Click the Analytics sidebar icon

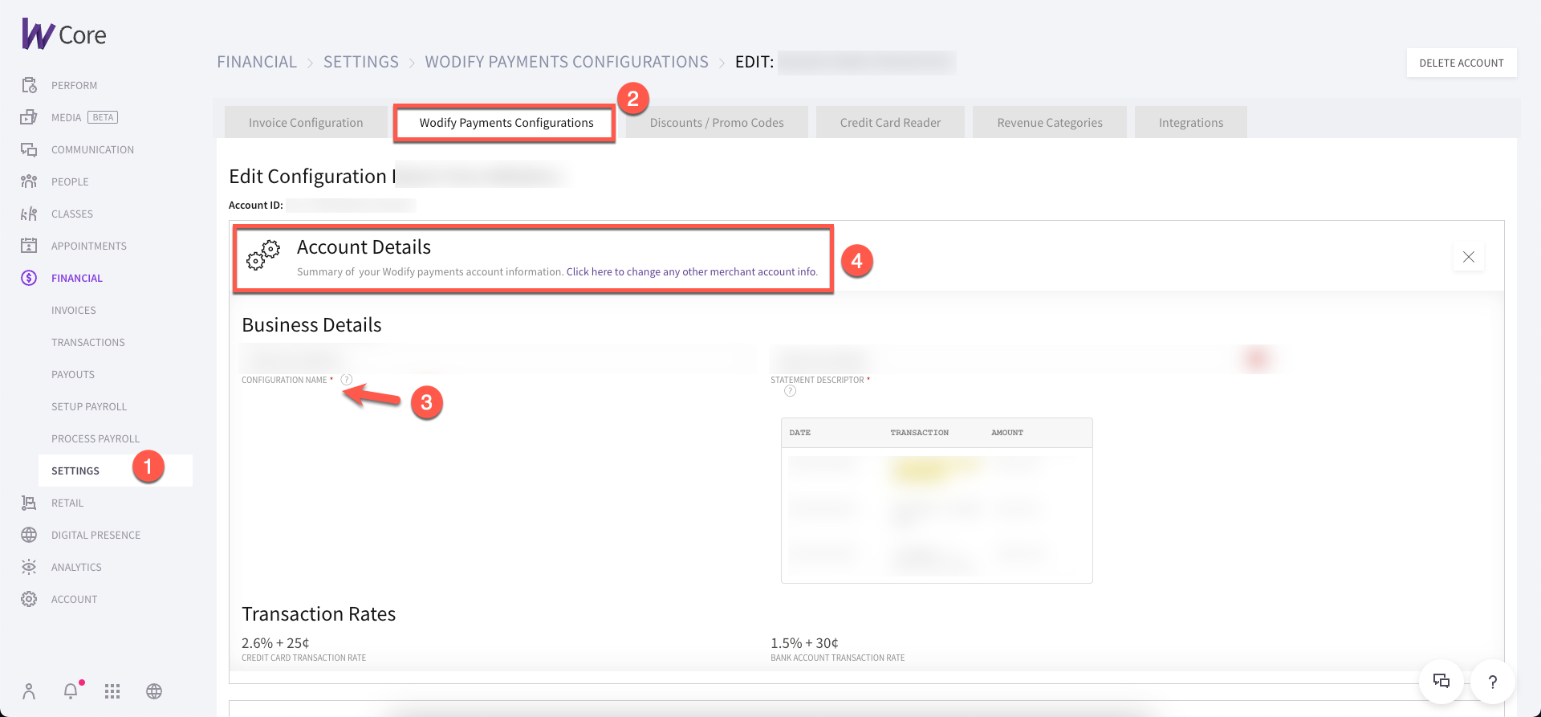tap(29, 567)
